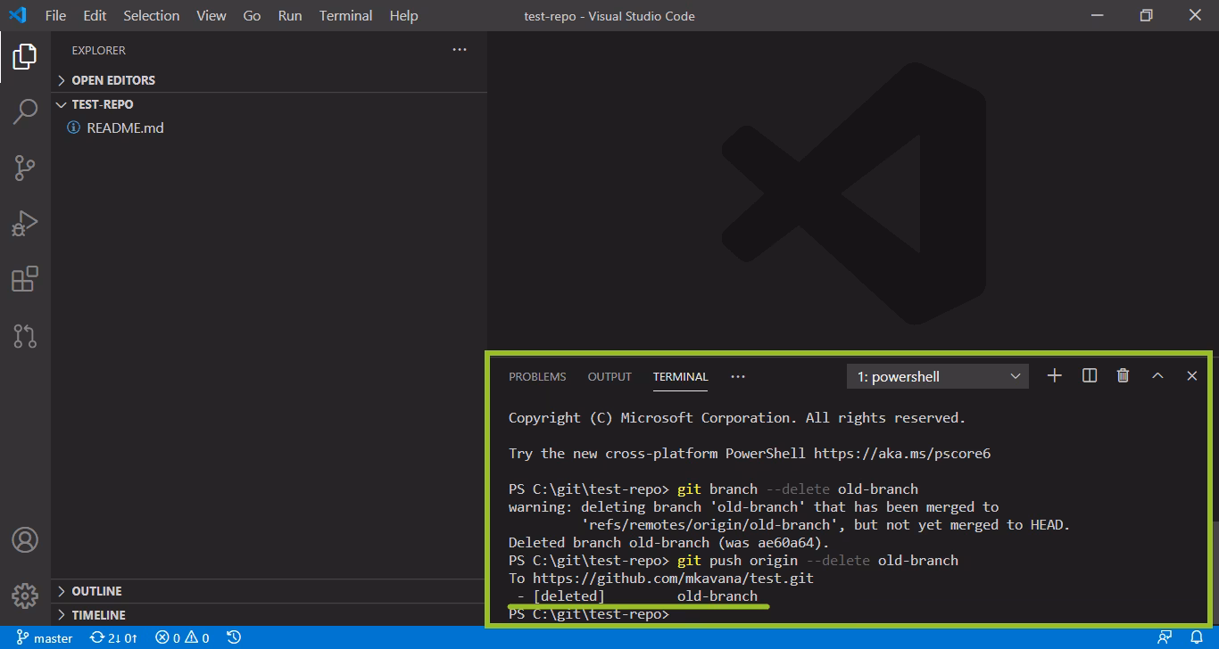Open the Source Control view
This screenshot has height=649, width=1219.
point(25,168)
